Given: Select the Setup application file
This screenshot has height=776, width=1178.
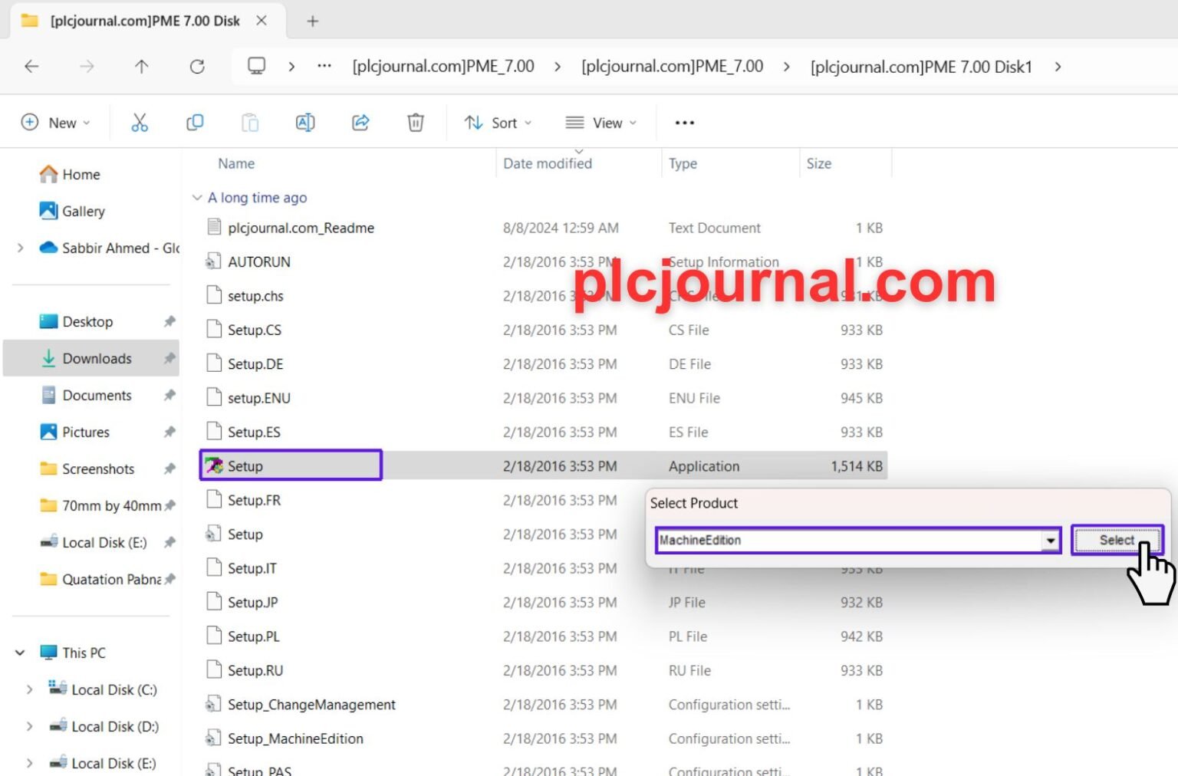Looking at the screenshot, I should coord(245,466).
